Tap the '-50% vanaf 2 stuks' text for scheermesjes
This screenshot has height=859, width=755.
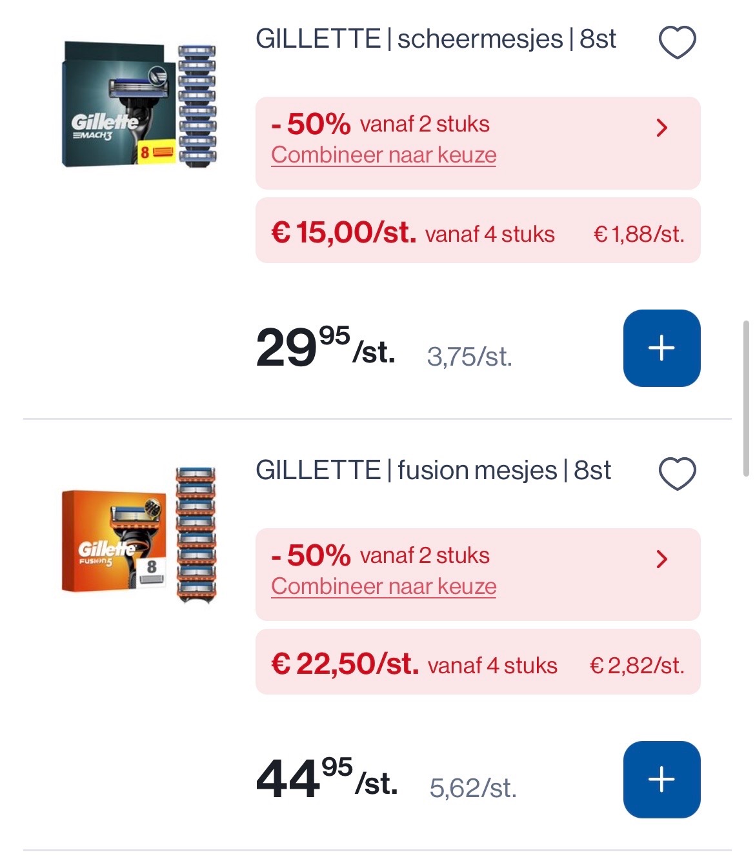point(380,124)
